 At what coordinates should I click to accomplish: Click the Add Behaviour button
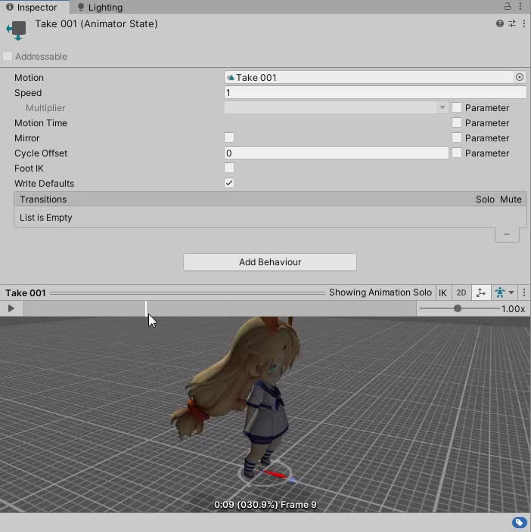[x=270, y=262]
